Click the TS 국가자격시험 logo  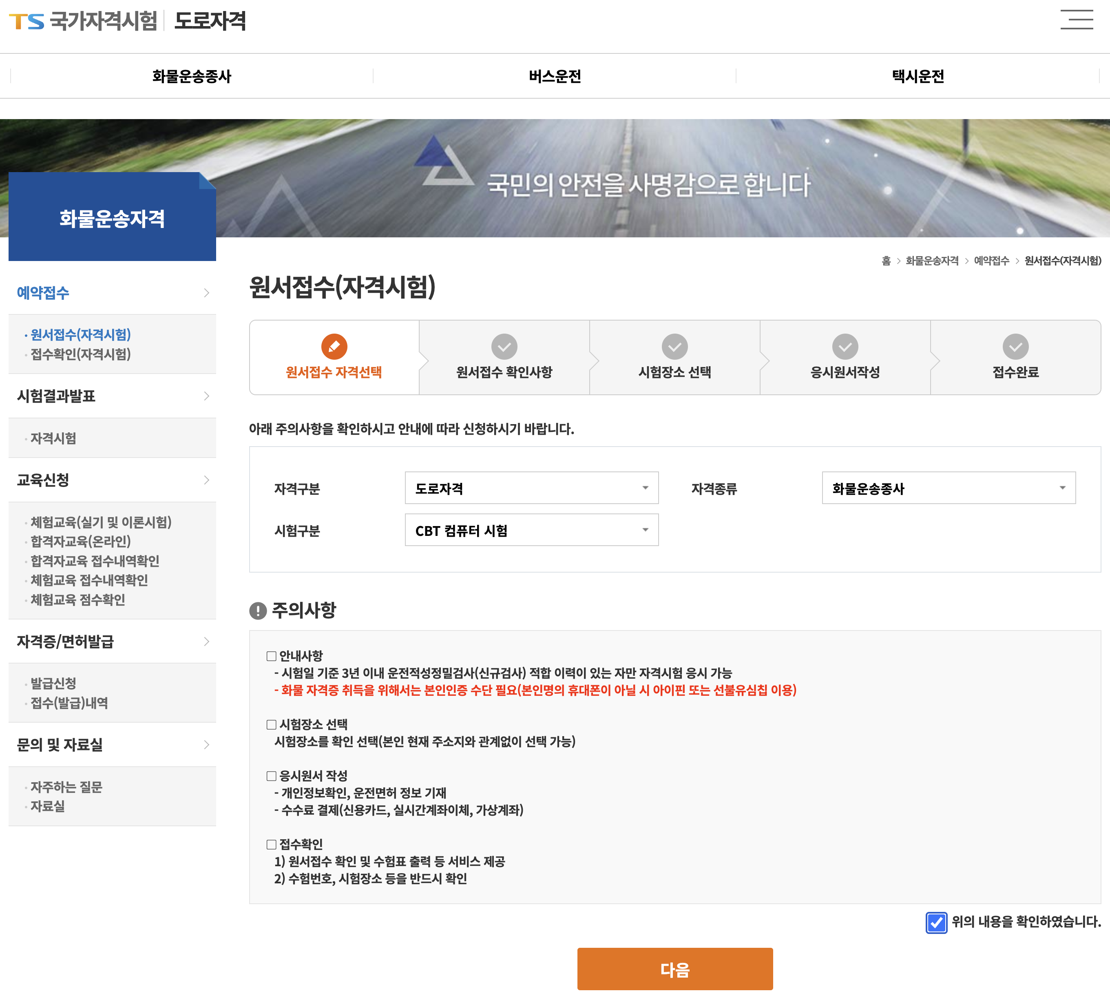(x=82, y=21)
